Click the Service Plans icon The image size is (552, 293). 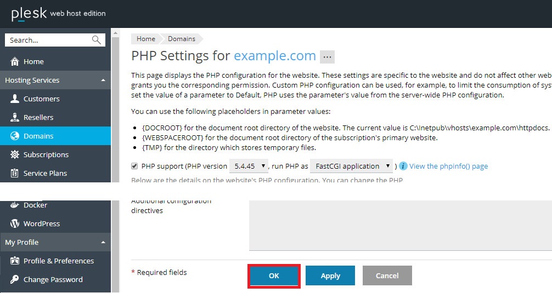point(15,173)
